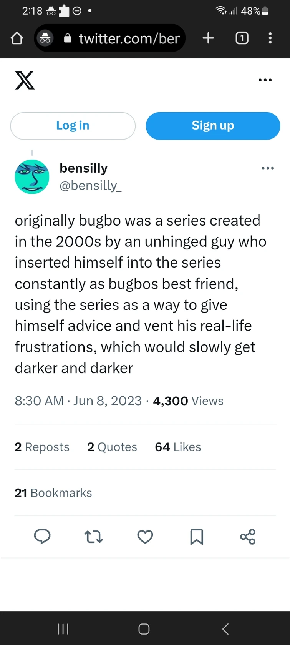Open the browser overflow menu
290x645 pixels.
coord(270,38)
